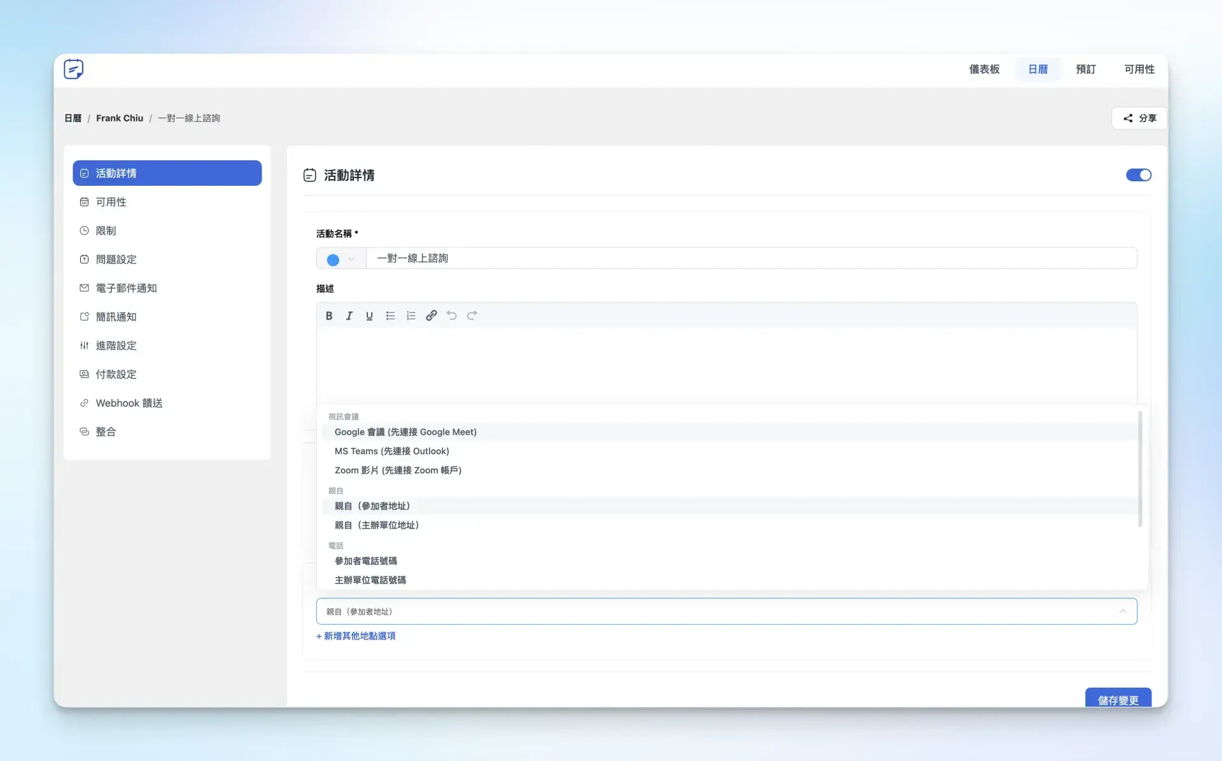
Task: Open 儀表板 in top navigation
Action: pyautogui.click(x=984, y=69)
